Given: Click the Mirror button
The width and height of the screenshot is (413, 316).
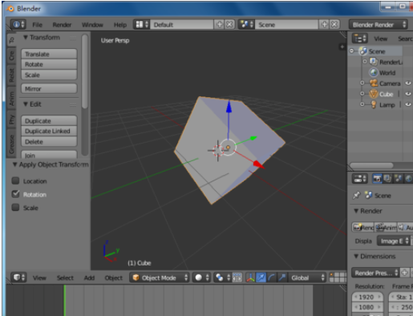Looking at the screenshot, I should (49, 88).
